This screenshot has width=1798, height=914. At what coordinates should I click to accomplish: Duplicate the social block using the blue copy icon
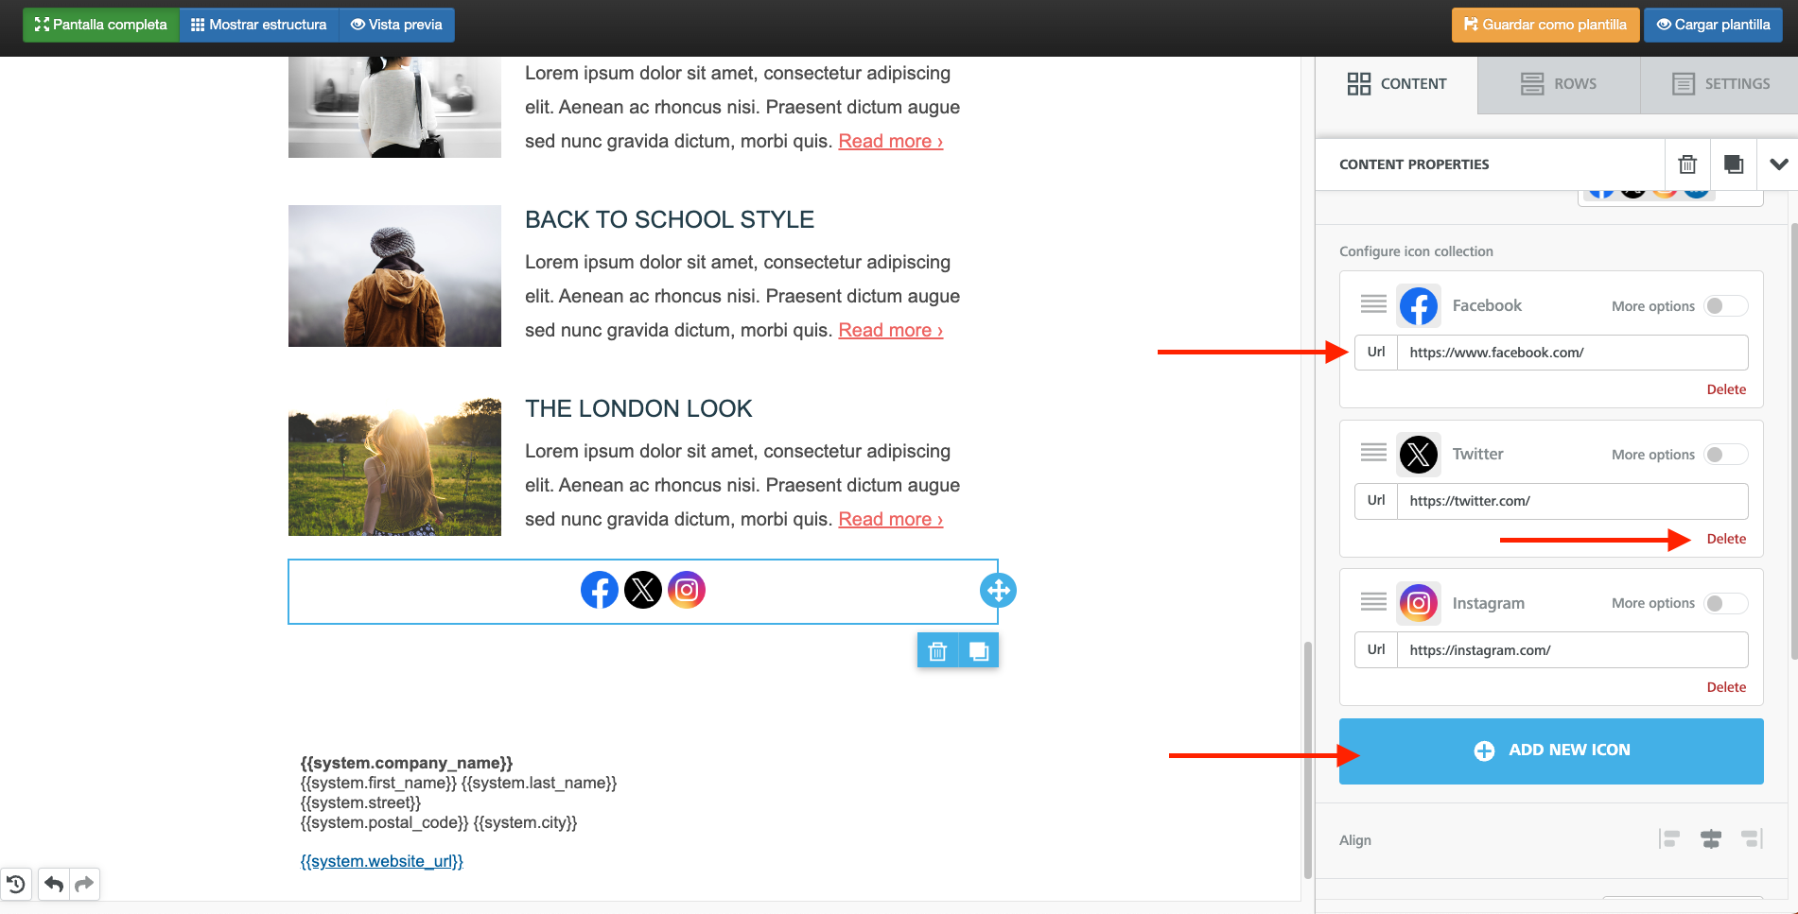(x=979, y=651)
